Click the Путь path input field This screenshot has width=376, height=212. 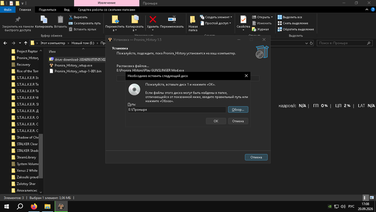pos(177,110)
